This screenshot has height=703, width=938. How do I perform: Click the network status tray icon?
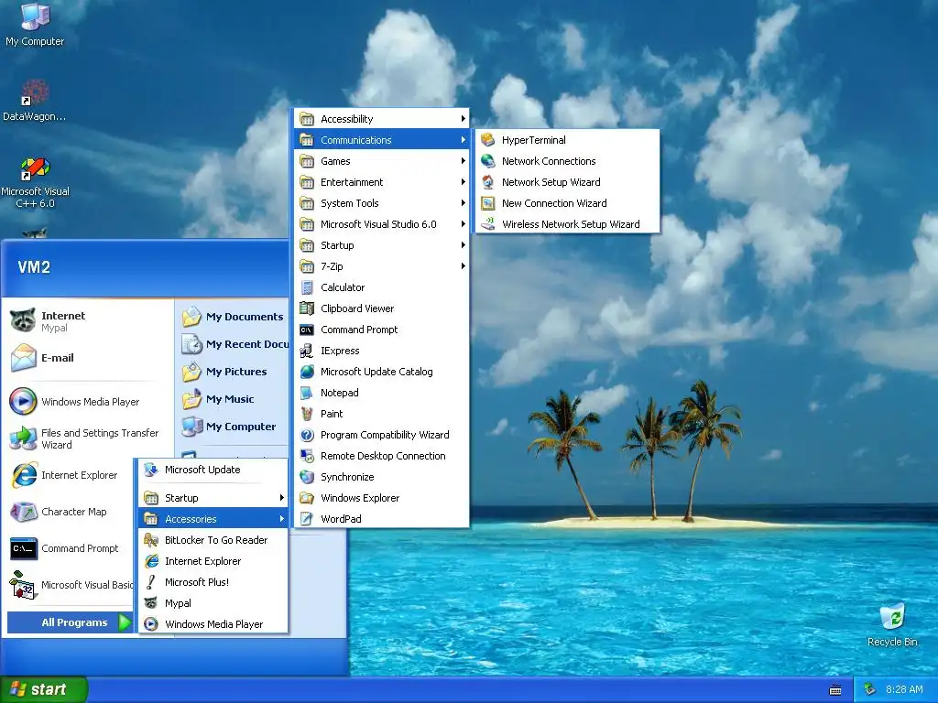click(870, 689)
